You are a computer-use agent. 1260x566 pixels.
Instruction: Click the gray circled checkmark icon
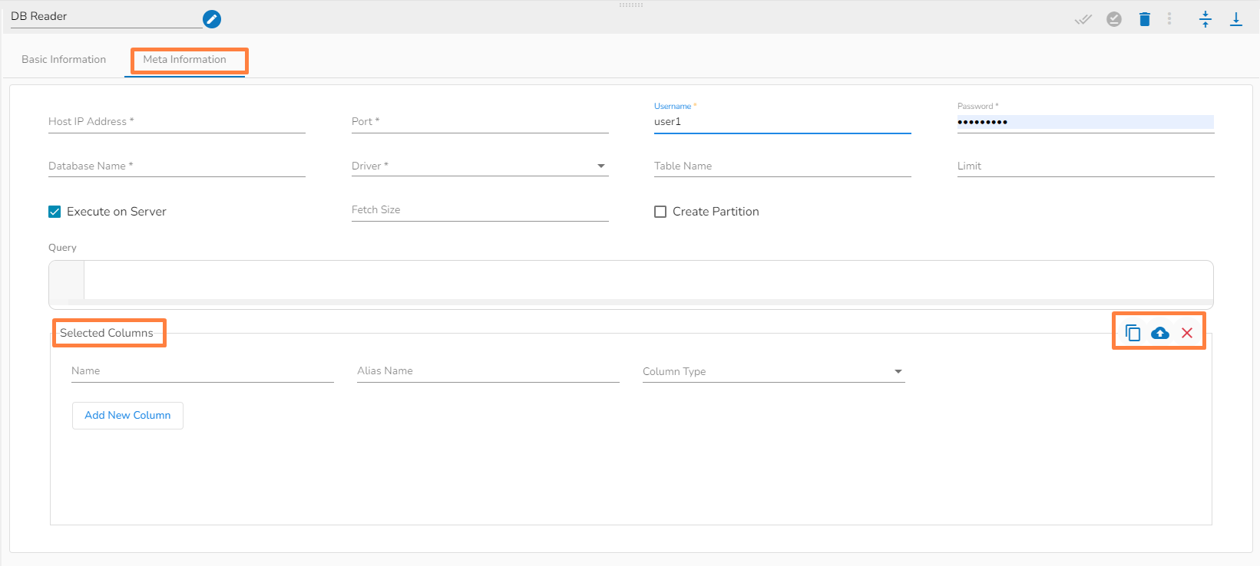pos(1113,19)
